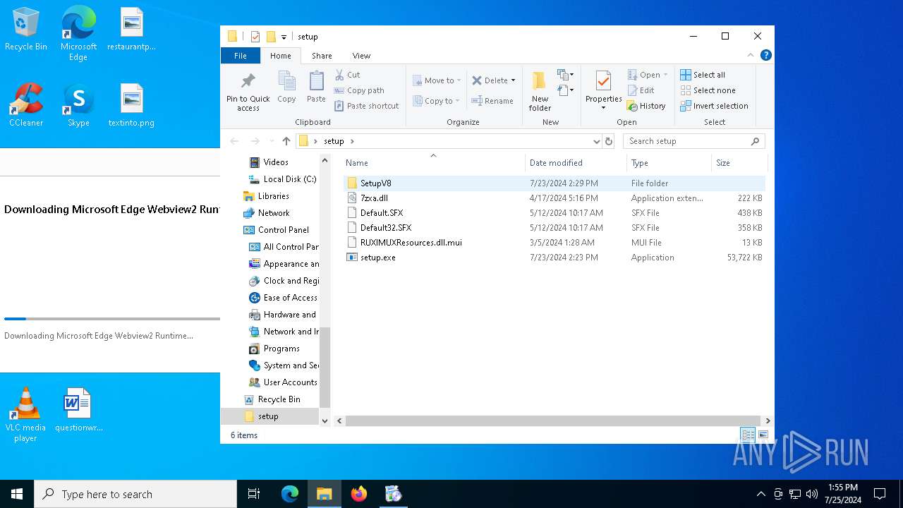
Task: Open Microsoft Edge from taskbar
Action: click(290, 494)
